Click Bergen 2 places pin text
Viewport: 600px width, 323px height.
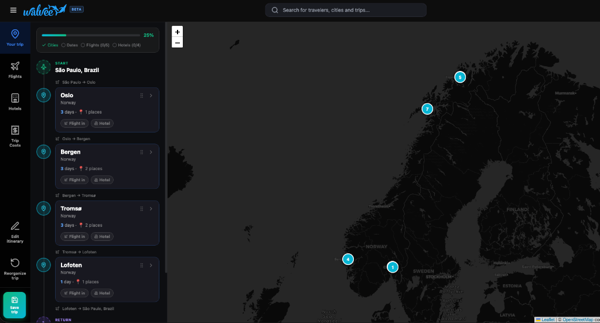[91, 169]
